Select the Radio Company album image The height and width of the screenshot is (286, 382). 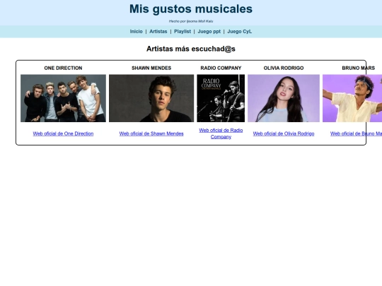coord(221,98)
